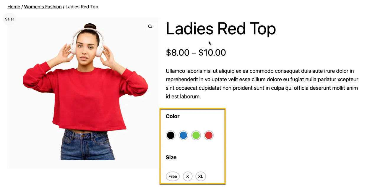
Task: Open the Women's Fashion breadcrumb link
Action: pyautogui.click(x=43, y=7)
